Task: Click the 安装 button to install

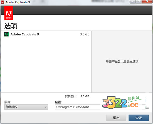Action: 139,118
